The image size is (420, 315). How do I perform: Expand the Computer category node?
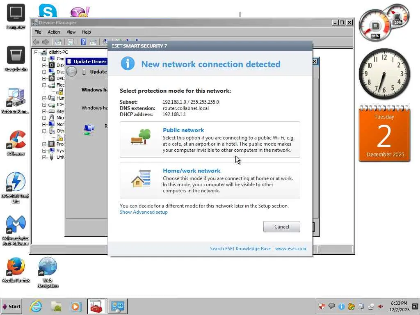[x=44, y=59]
